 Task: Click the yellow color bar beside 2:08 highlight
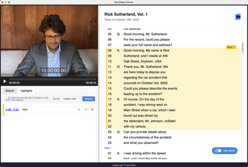tap(3, 109)
